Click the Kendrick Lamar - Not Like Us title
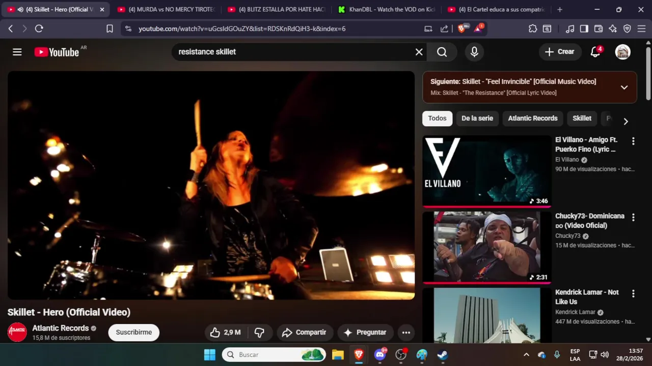The image size is (652, 366). point(587,297)
